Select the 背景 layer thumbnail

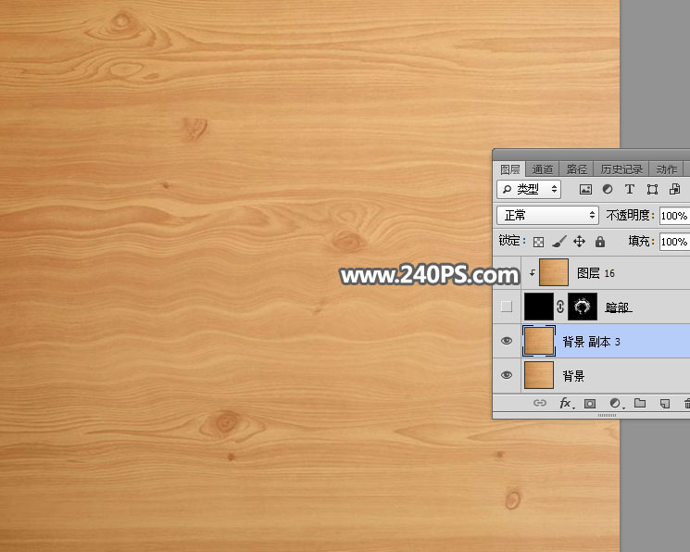pyautogui.click(x=539, y=375)
